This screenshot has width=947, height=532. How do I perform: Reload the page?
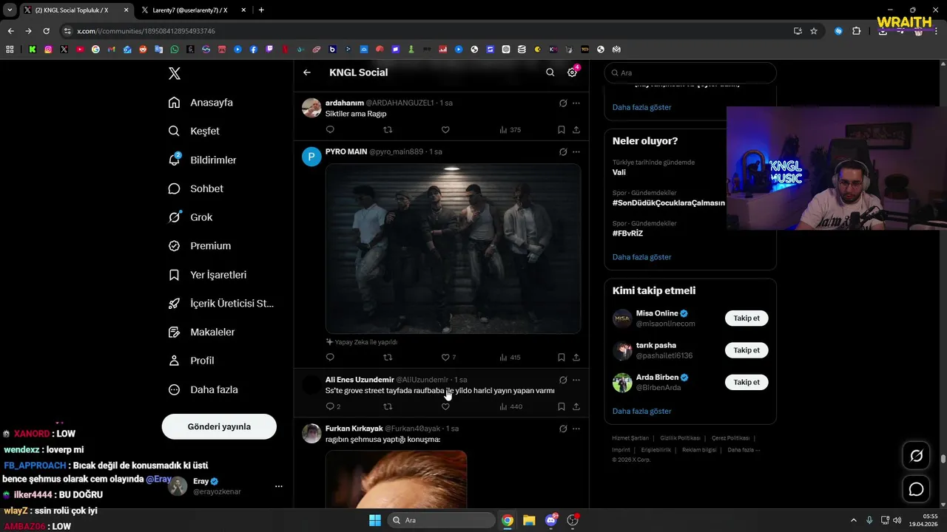click(x=46, y=31)
